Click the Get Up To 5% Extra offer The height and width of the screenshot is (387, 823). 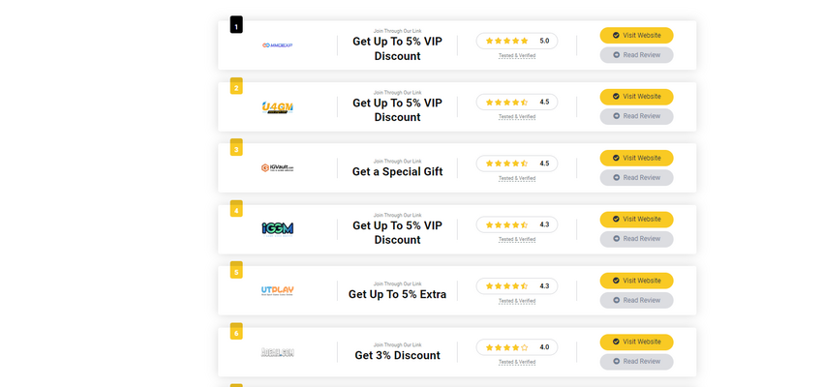click(397, 294)
